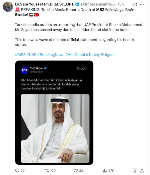Viewport: 150px width, 175px height.
Task: Bookmark this post
Action: tap(134, 170)
